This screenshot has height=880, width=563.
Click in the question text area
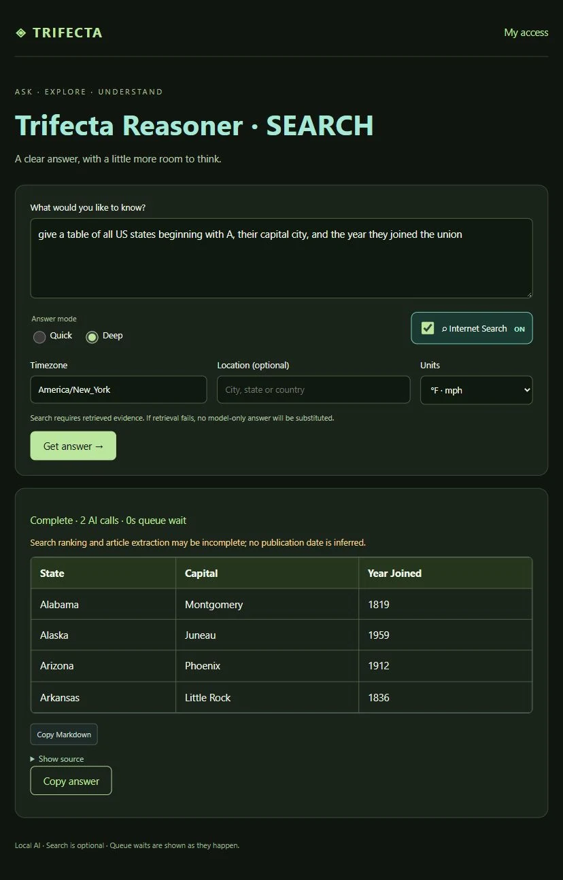(x=281, y=258)
